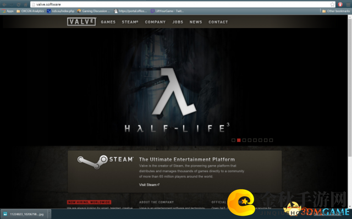Open the GAMES menu item
352x219 pixels.
click(108, 22)
